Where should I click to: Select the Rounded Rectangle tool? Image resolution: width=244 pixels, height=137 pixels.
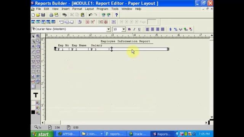coord(38,56)
